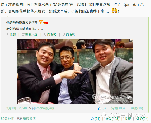Open 转发(103) on the repost
This screenshot has width=151, height=123.
pos(112,119)
